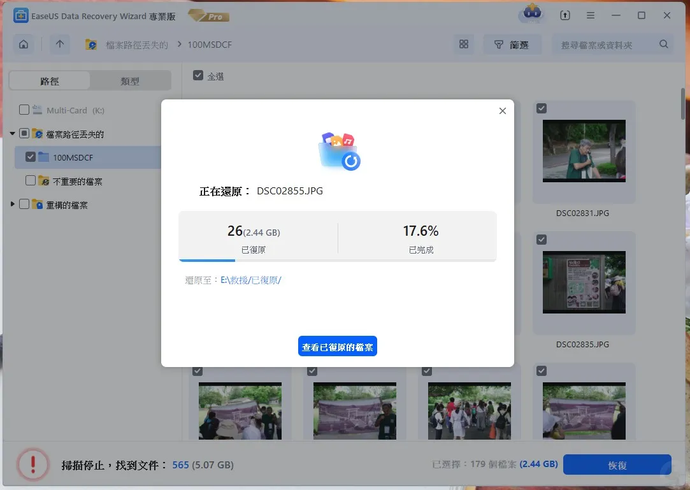Switch to the 路徑 tab

click(49, 81)
